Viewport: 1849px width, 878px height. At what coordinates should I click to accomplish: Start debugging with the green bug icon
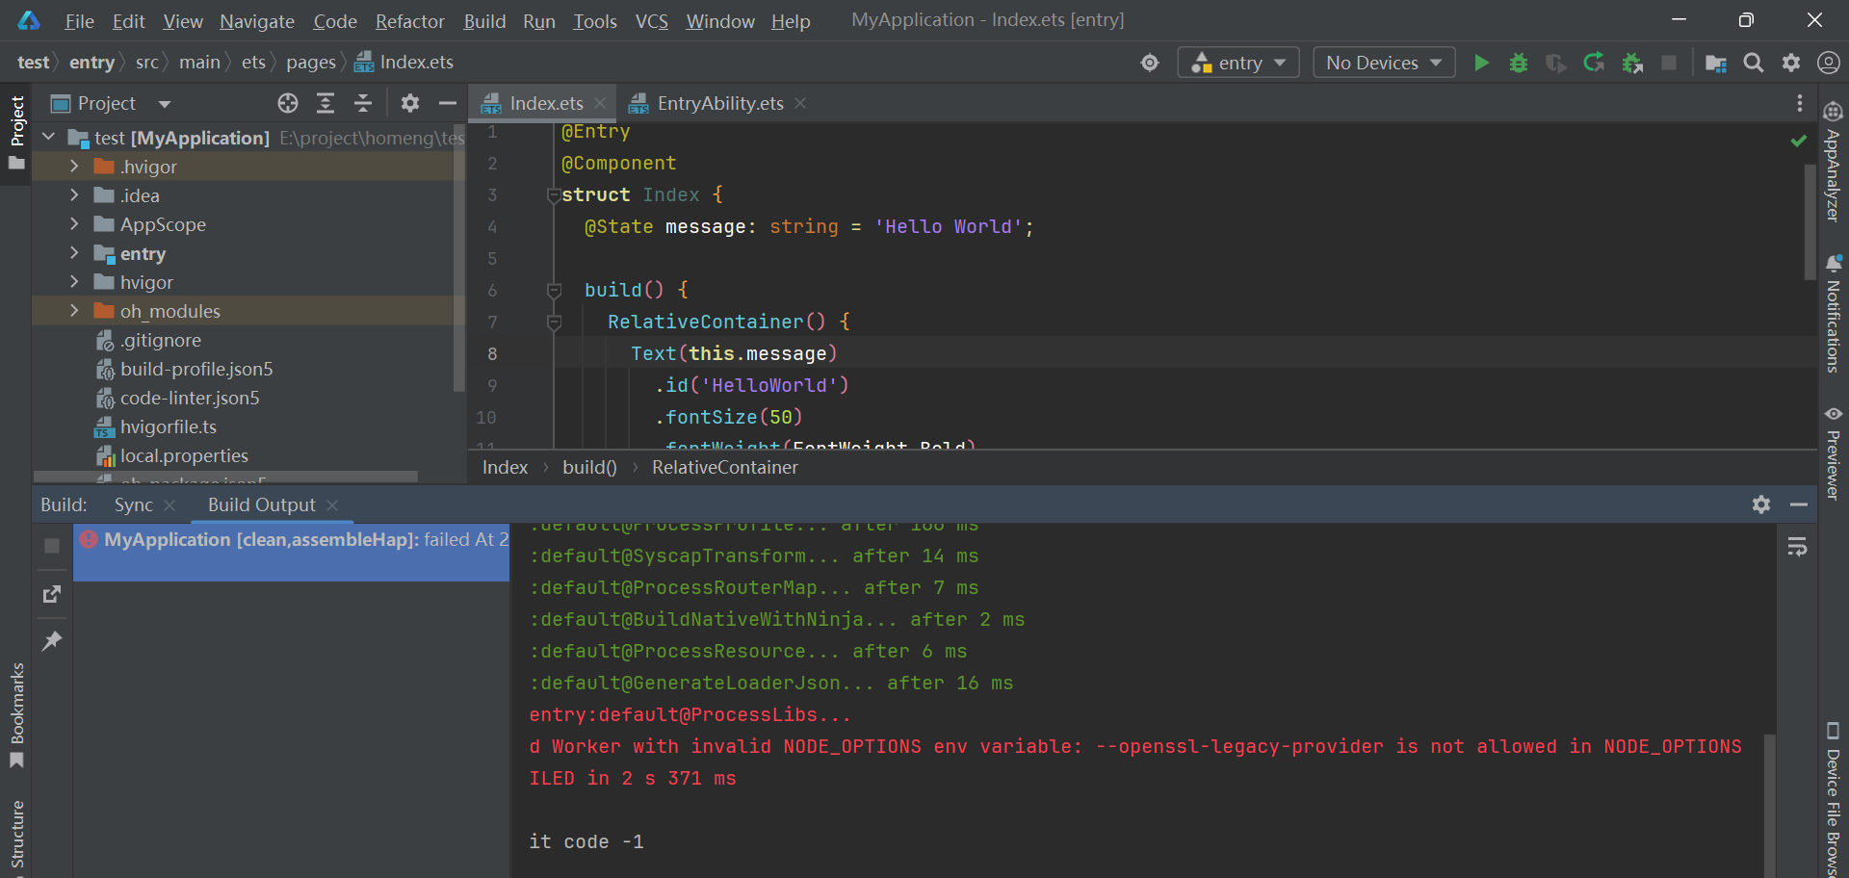[x=1519, y=63]
